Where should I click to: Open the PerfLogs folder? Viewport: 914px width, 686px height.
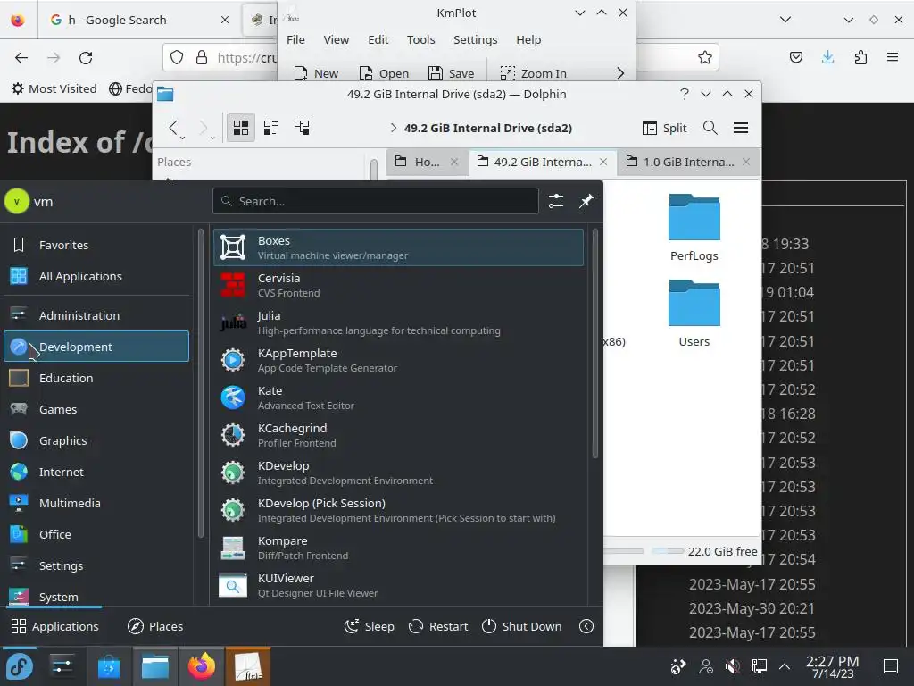tap(694, 227)
